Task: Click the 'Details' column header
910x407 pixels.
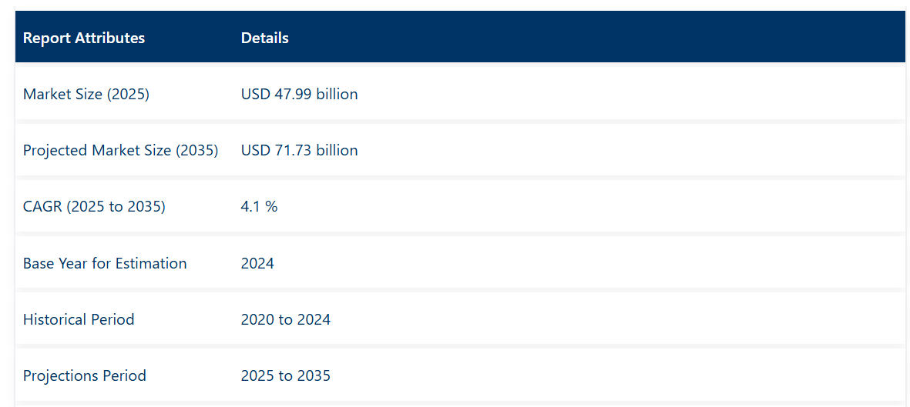Action: (265, 38)
